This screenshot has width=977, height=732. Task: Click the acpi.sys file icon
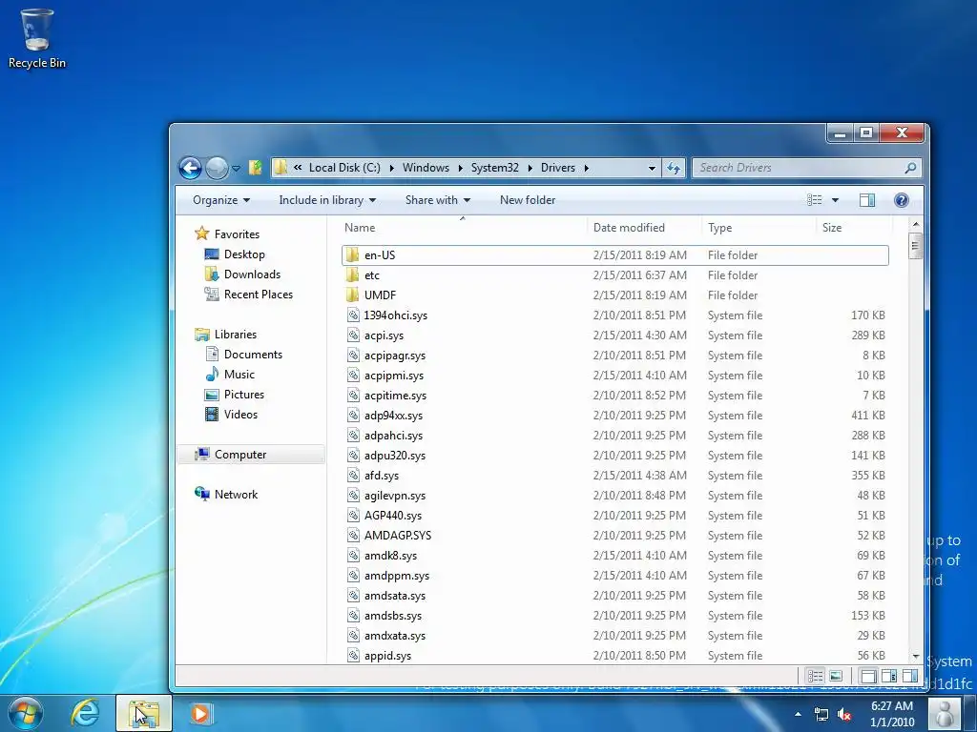click(353, 335)
